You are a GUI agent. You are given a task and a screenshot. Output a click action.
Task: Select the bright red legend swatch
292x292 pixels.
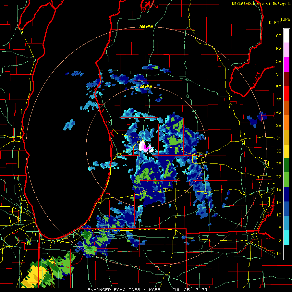pos(286,93)
